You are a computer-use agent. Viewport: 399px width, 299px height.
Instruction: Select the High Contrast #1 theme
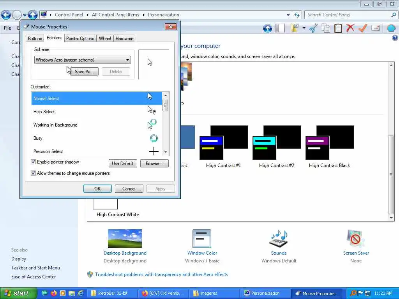point(223,147)
